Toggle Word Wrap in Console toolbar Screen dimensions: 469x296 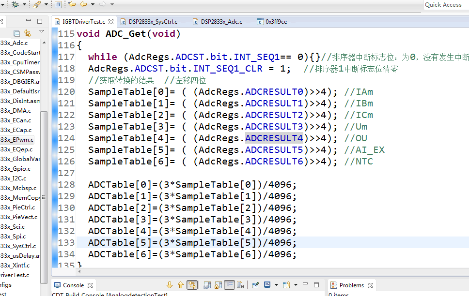[230, 285]
